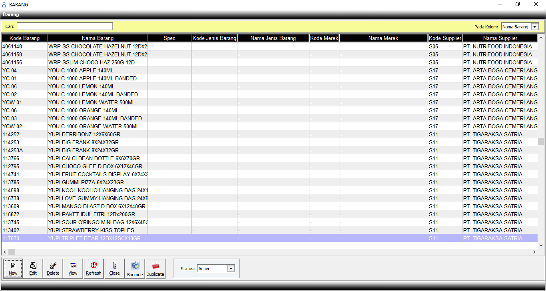Select the YUPI MANGO BLAST D BOX row
This screenshot has height=291, width=546.
[97, 206]
